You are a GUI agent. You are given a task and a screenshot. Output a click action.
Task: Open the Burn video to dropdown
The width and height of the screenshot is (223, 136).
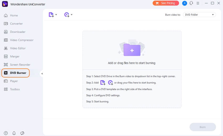pos(199,15)
